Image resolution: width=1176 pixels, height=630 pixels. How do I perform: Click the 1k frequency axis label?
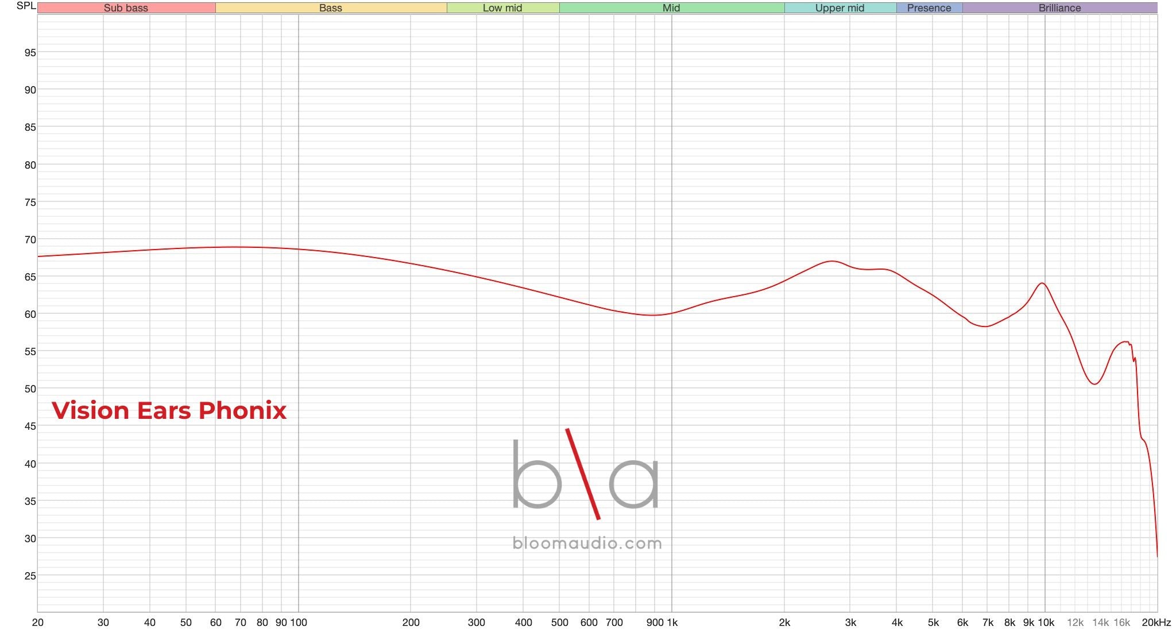tap(672, 623)
